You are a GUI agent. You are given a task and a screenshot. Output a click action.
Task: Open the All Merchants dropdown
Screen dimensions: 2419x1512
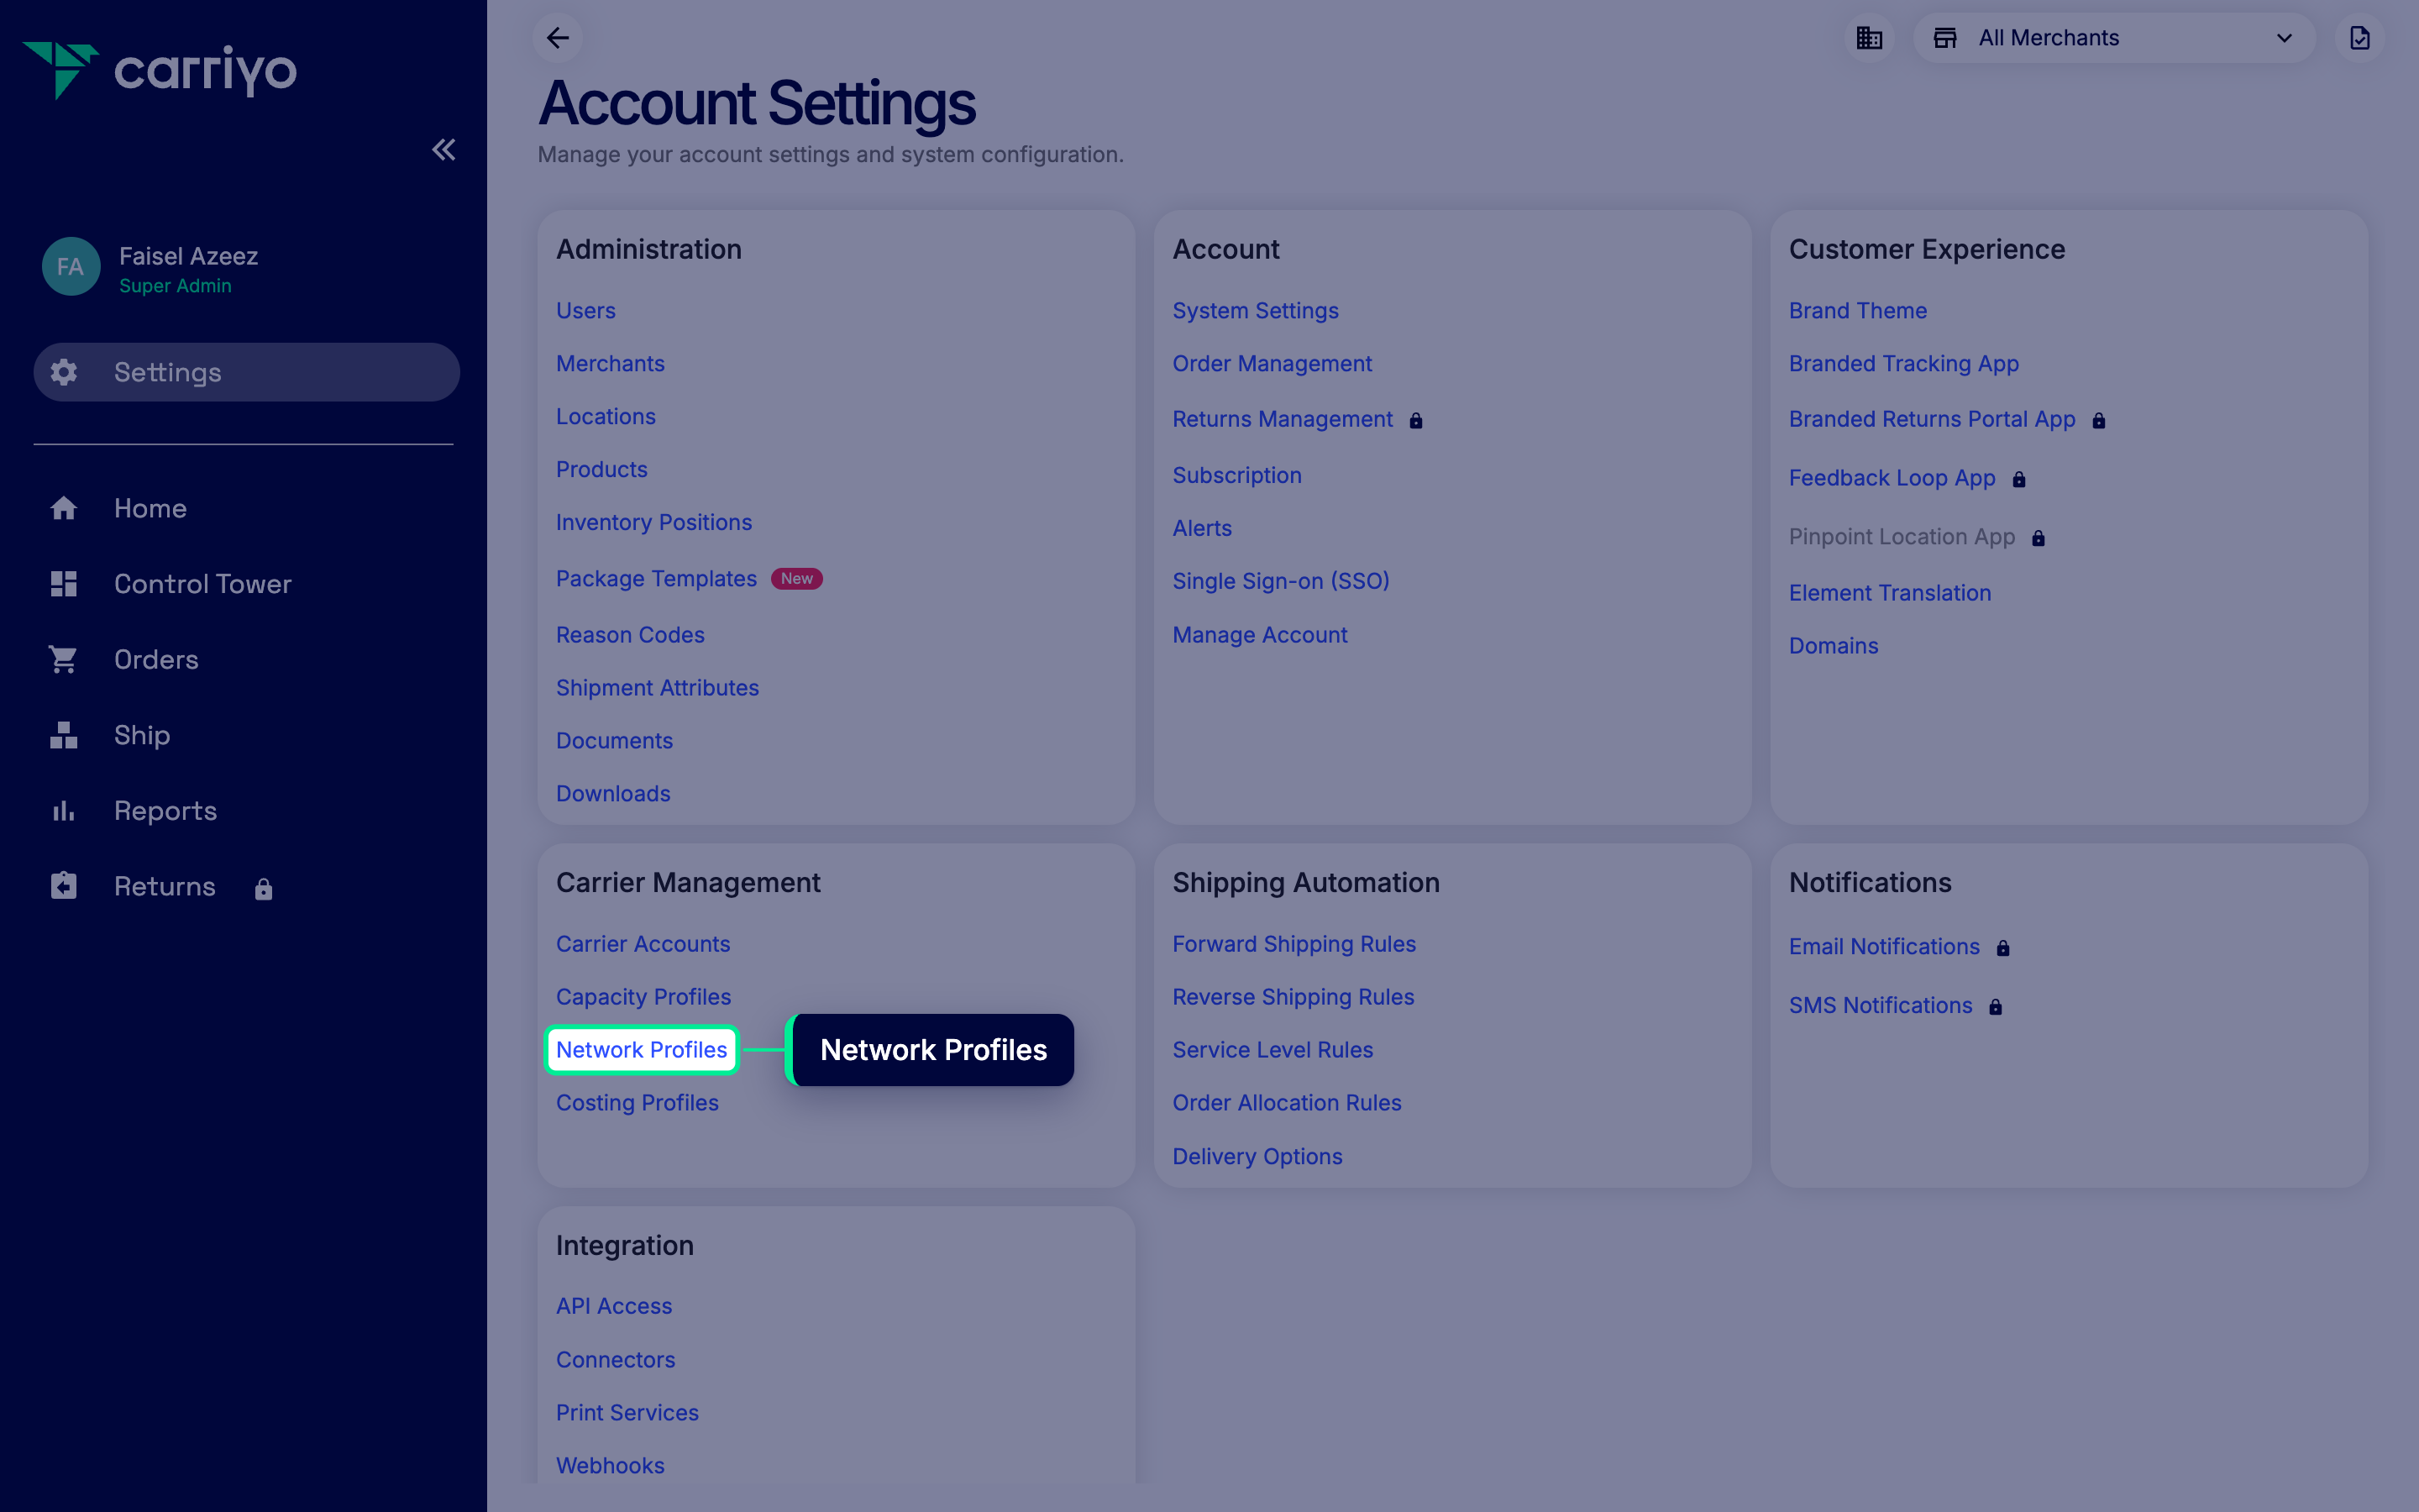coord(2113,38)
